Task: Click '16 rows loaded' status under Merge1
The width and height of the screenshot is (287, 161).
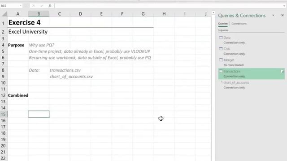Action: click(234, 65)
